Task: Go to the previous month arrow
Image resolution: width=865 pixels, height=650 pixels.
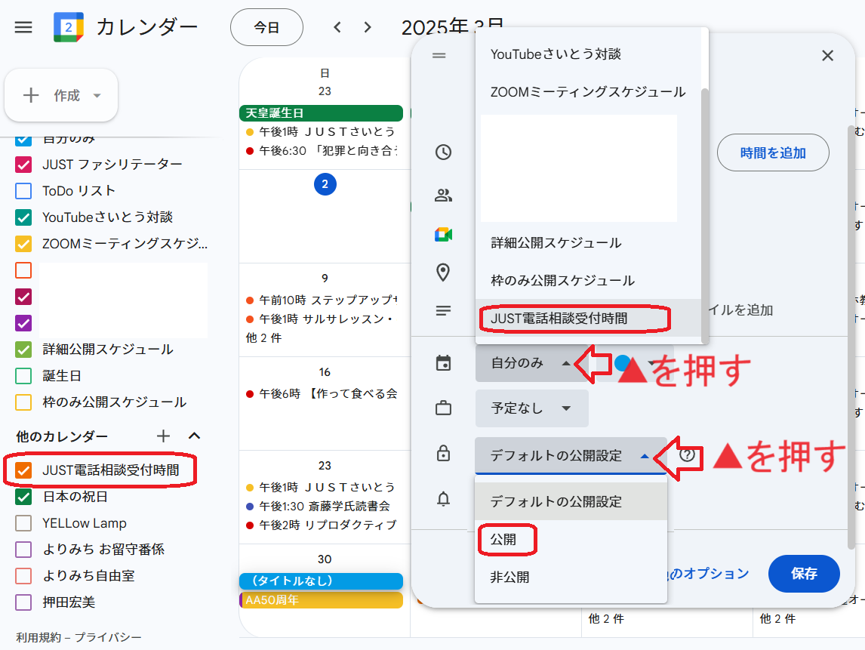Action: 337,27
